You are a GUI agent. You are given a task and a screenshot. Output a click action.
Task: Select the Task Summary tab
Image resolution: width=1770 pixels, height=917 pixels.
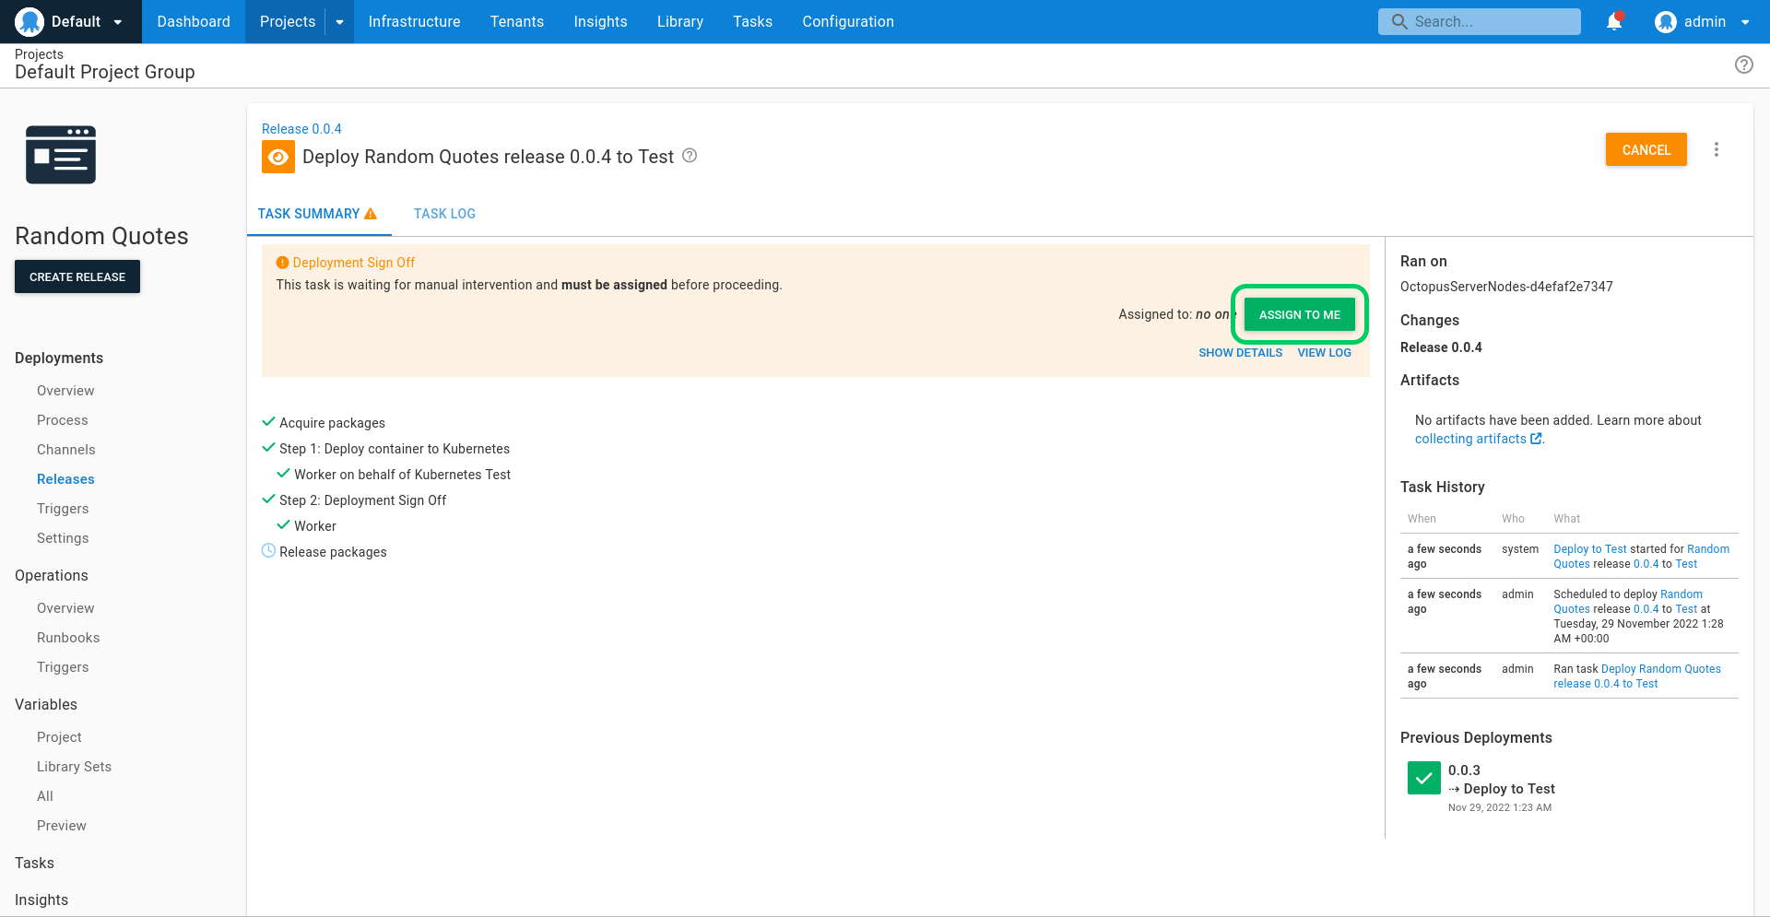pos(317,214)
